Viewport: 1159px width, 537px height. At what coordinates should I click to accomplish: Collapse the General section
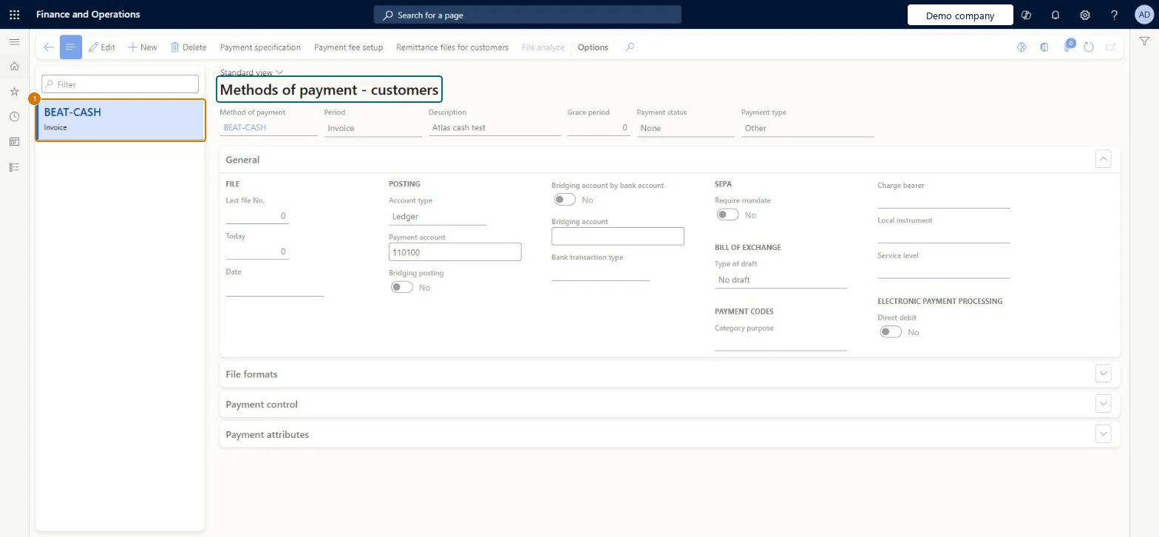[x=1103, y=159]
